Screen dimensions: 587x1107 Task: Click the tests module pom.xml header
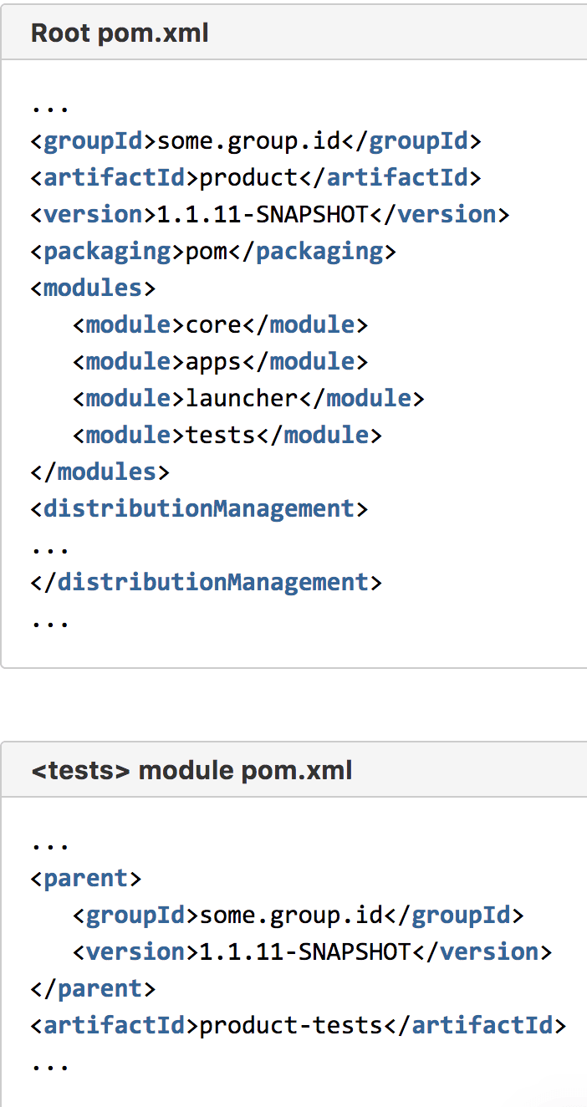tap(191, 770)
